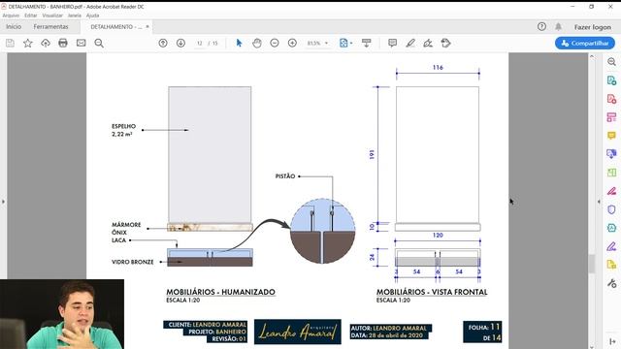This screenshot has height=349, width=621.
Task: Zoom in with the plus icon
Action: point(292,43)
